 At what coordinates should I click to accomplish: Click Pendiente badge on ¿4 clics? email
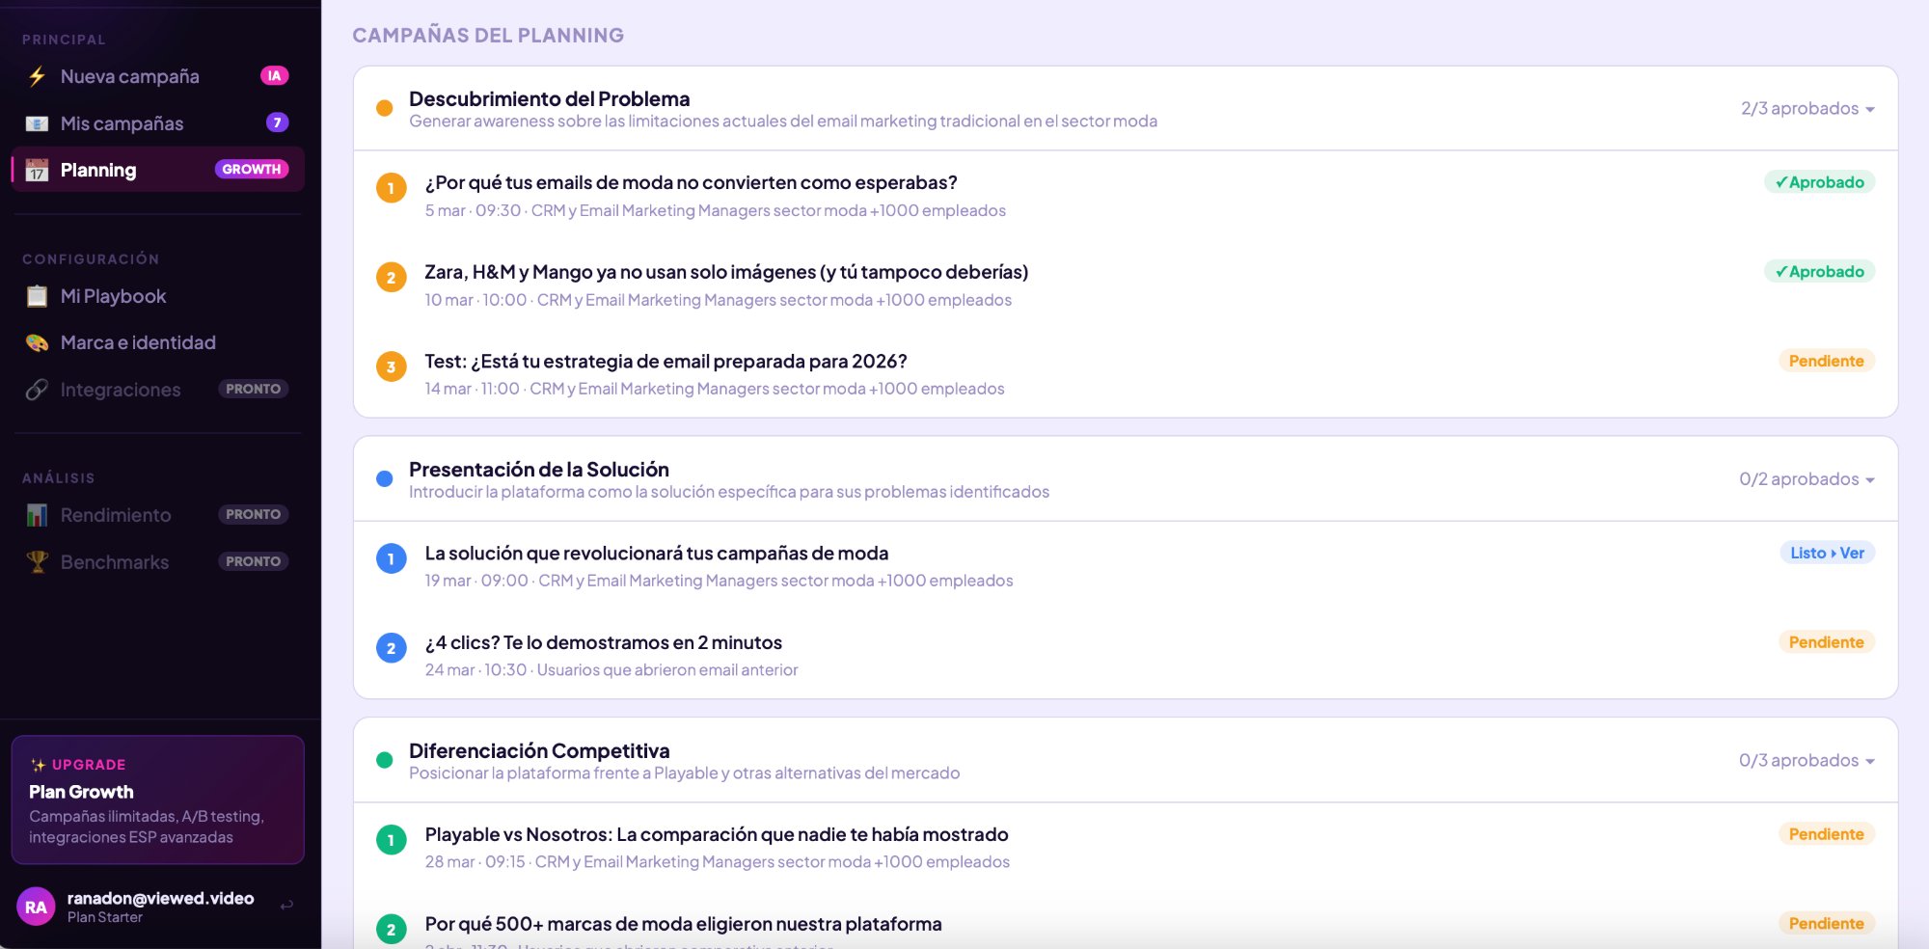tap(1826, 642)
